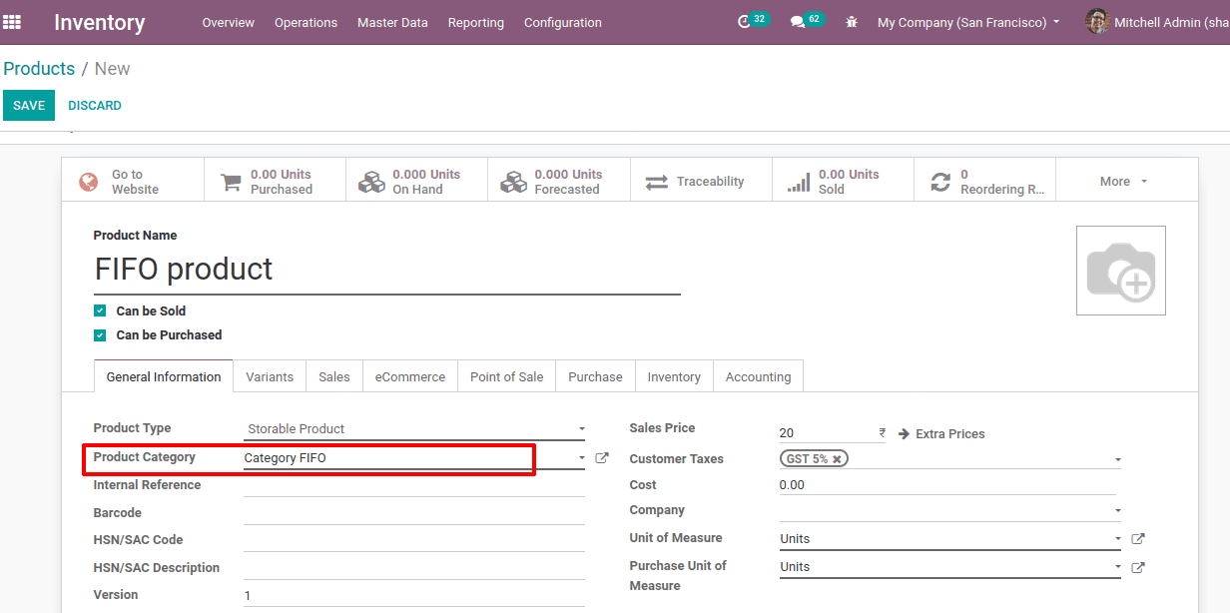This screenshot has width=1230, height=613.
Task: Click the HSN/SAC Code field
Action: [x=414, y=540]
